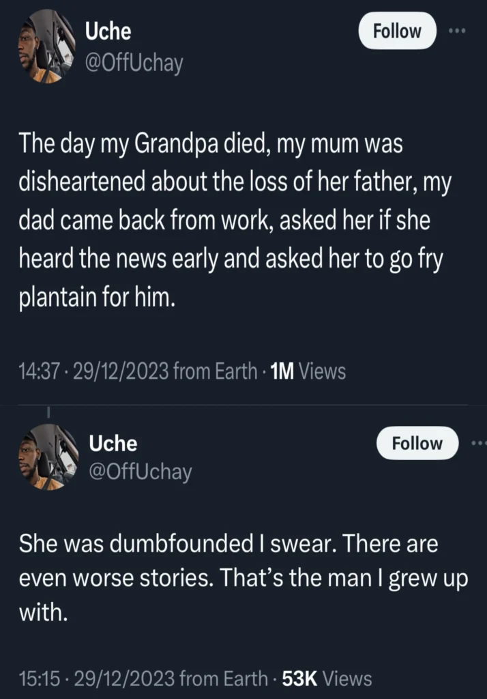
Task: Click Uche's profile picture on the reply tweet
Action: (48, 457)
